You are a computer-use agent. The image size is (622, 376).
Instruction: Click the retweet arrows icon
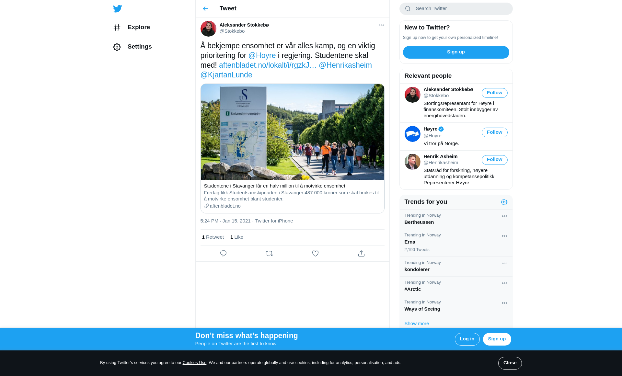(x=269, y=254)
